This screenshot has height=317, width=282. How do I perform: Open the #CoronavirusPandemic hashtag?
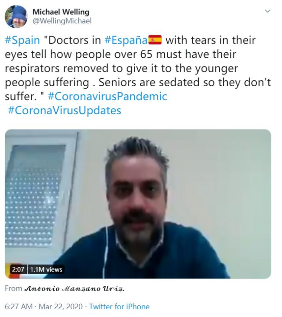click(x=107, y=96)
